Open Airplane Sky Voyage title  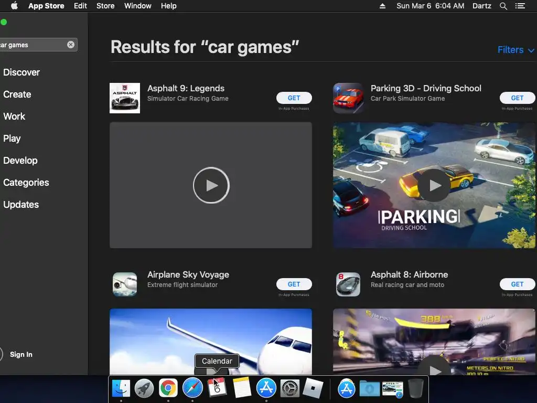(188, 275)
